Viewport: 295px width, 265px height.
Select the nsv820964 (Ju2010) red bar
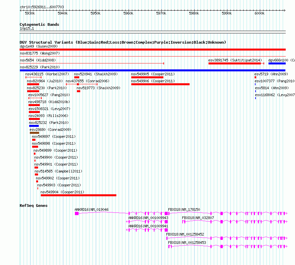pyautogui.click(x=33, y=84)
